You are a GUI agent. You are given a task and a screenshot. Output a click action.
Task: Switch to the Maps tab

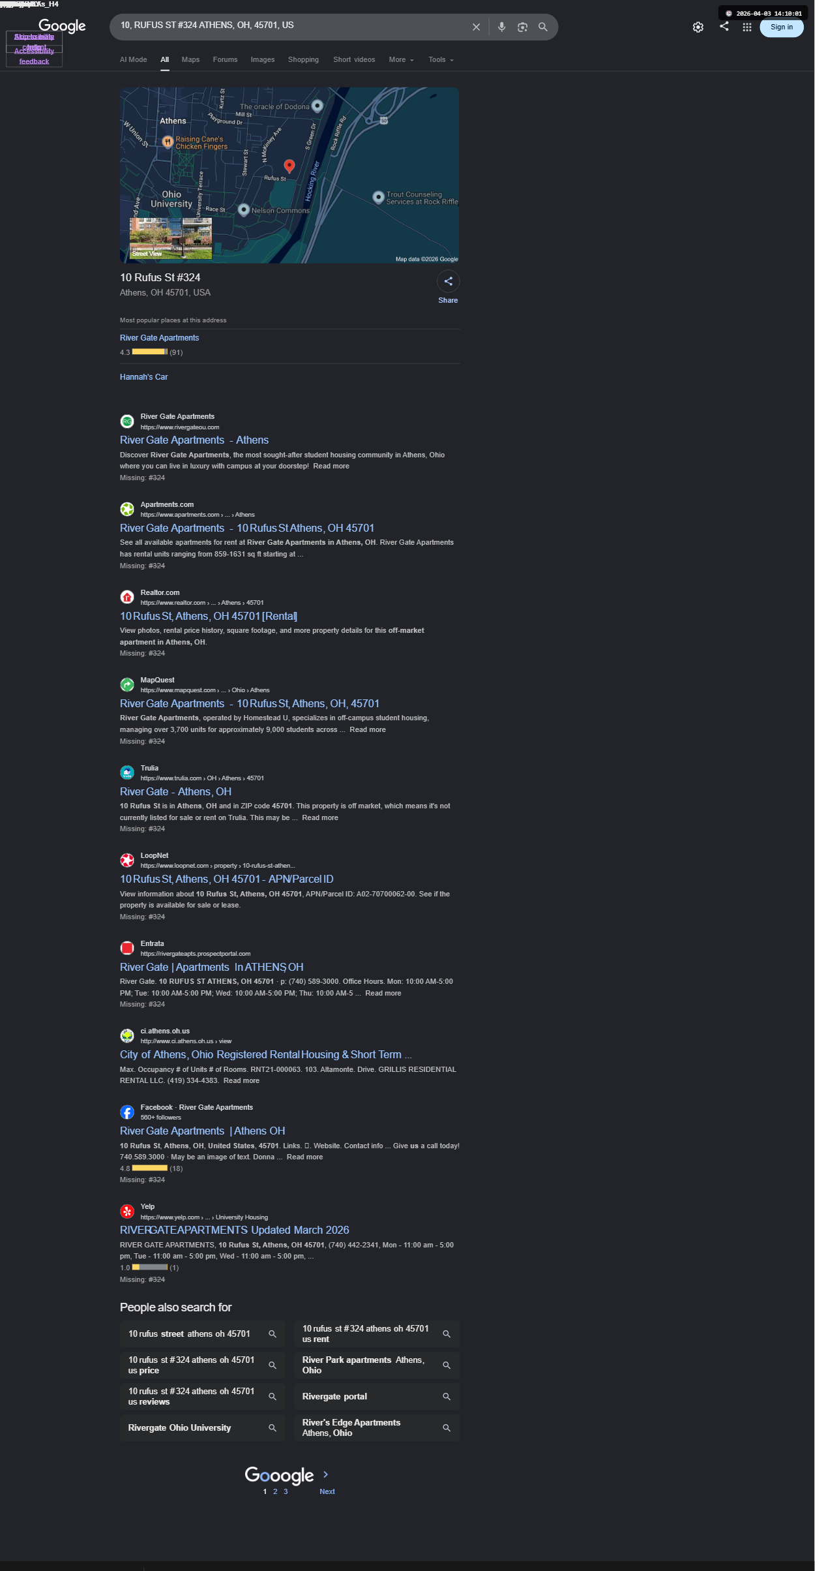click(190, 60)
